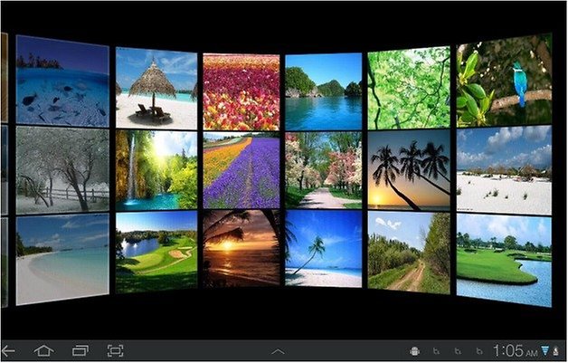
Task: Expand the mini apps tray up chevron
Action: coord(278,351)
